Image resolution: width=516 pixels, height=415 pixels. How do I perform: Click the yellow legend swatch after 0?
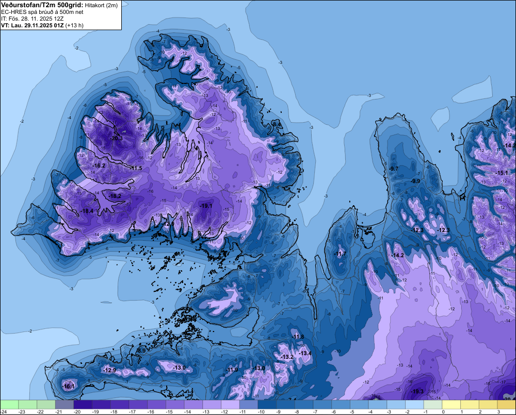click(451, 404)
